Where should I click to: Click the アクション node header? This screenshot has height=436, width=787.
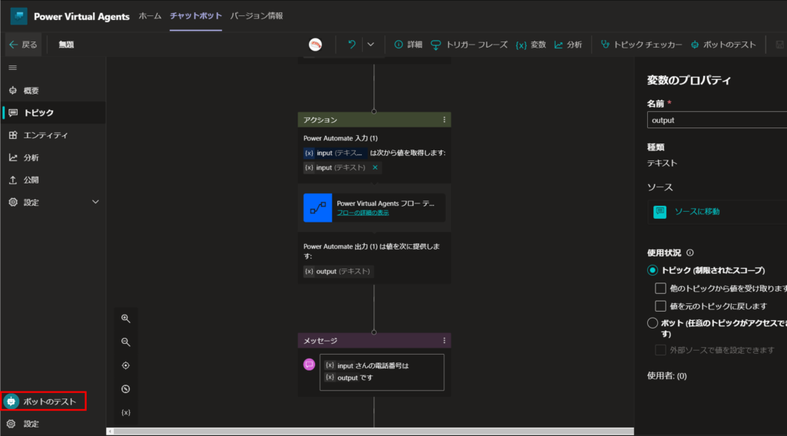click(x=374, y=120)
